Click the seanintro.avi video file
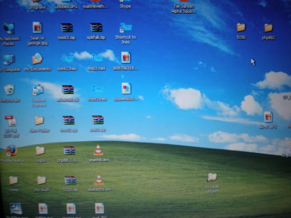This screenshot has height=218, width=291. pos(99,180)
